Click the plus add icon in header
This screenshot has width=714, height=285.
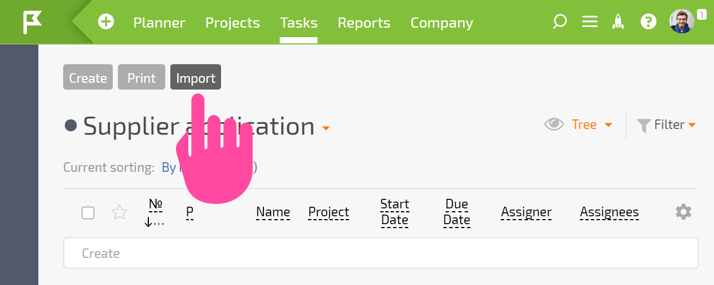pyautogui.click(x=105, y=22)
